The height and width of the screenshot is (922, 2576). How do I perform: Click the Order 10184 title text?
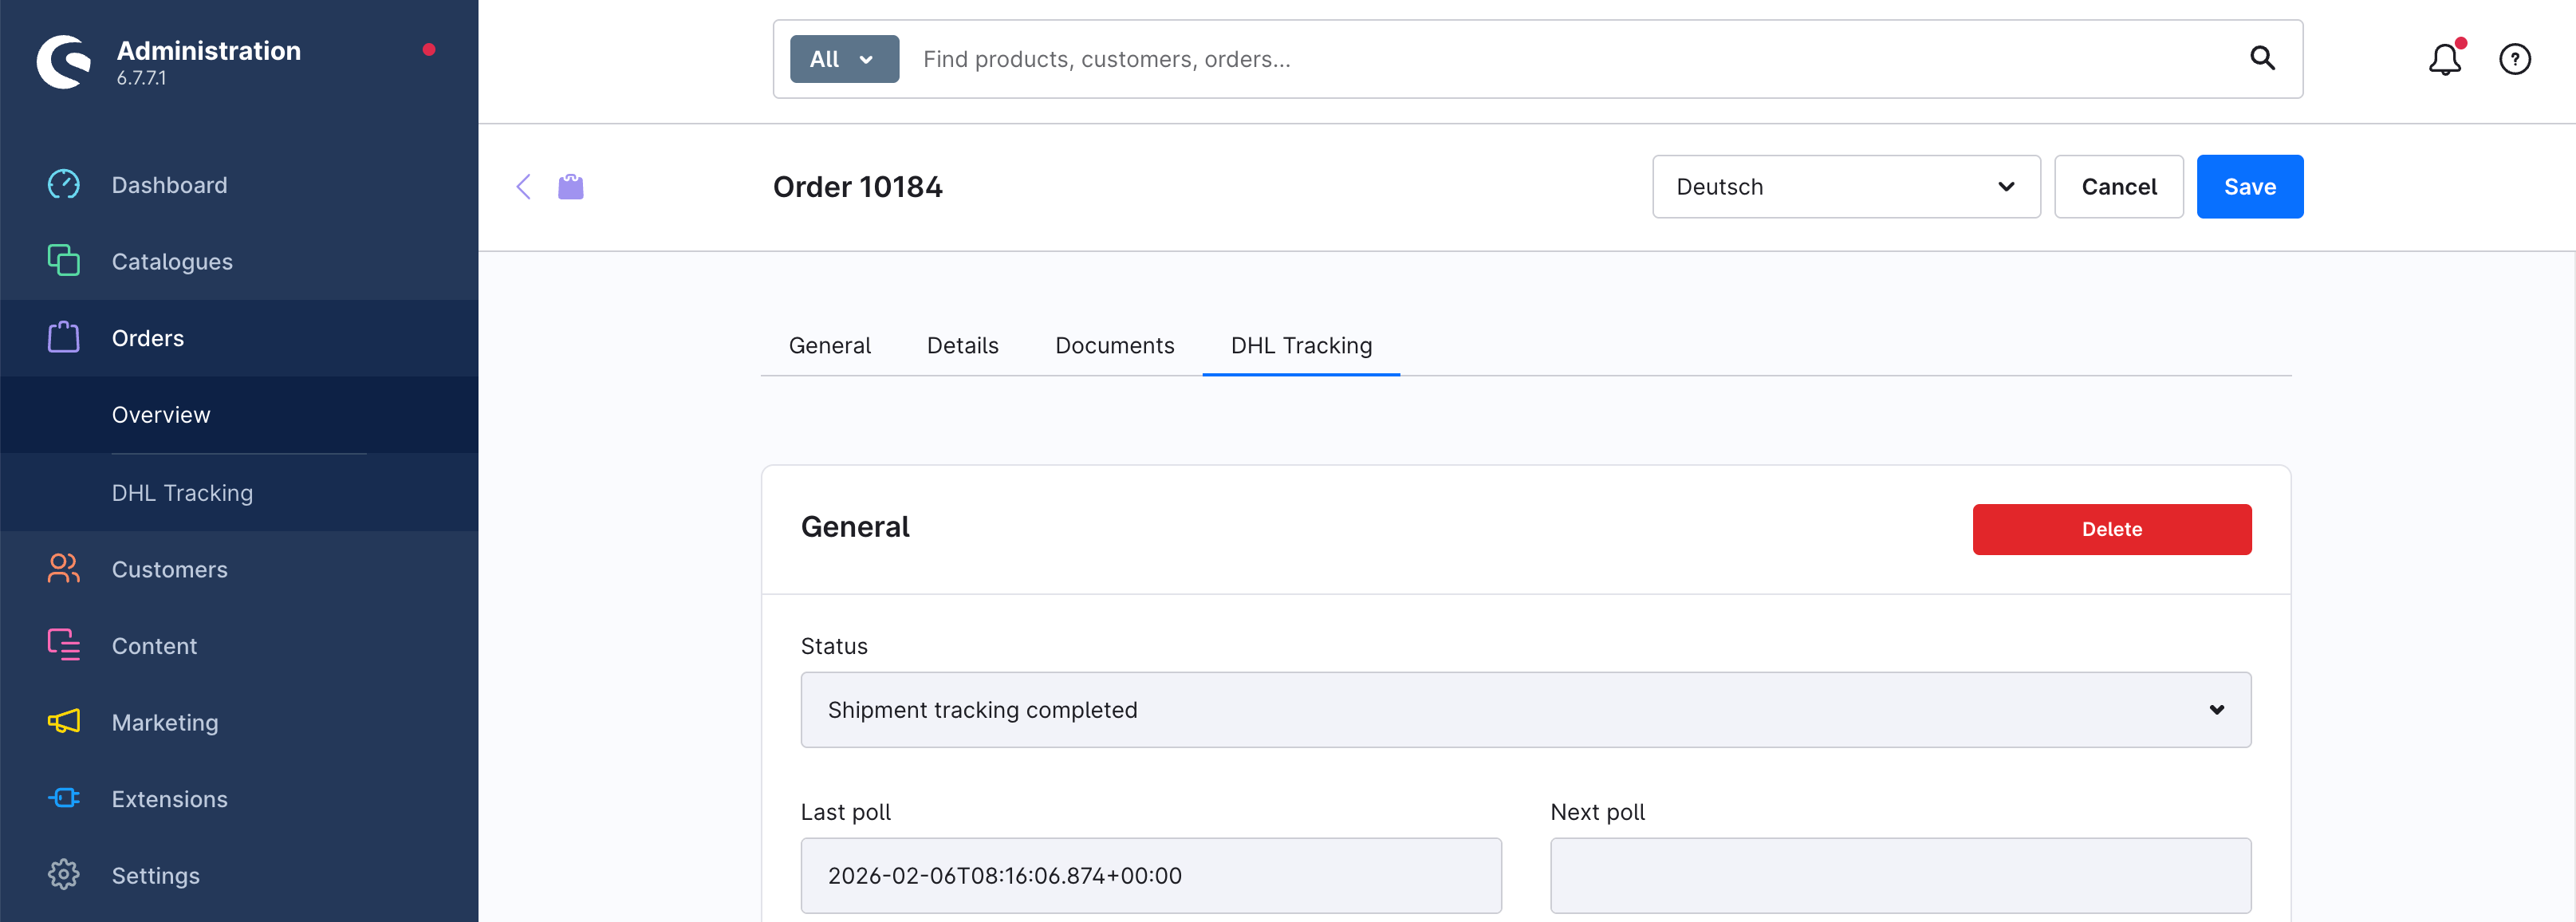857,186
